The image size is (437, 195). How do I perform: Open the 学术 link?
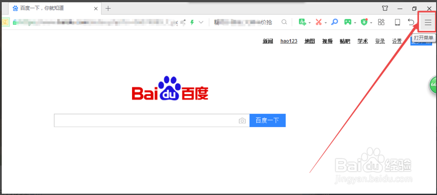point(363,41)
